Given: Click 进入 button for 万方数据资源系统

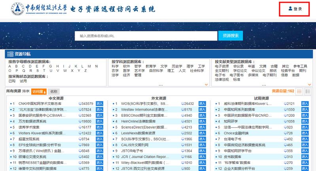Looking at the screenshot, I should coord(99,122).
